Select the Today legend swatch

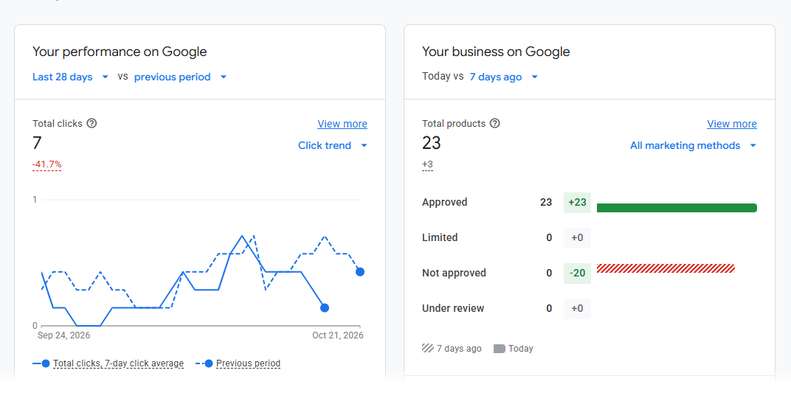point(499,349)
